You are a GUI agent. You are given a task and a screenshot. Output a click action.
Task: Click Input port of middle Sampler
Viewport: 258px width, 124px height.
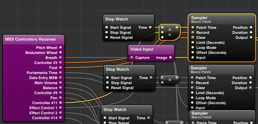pyautogui.click(x=192, y=108)
